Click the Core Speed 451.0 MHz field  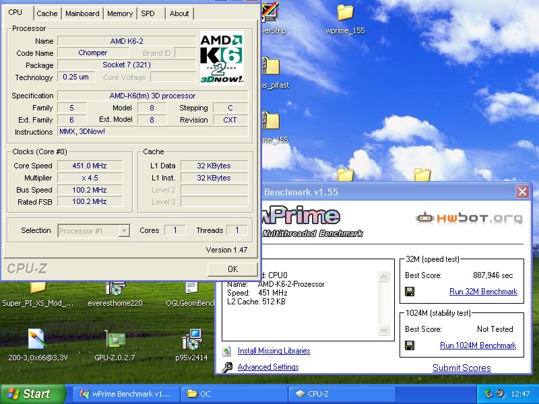(x=90, y=166)
